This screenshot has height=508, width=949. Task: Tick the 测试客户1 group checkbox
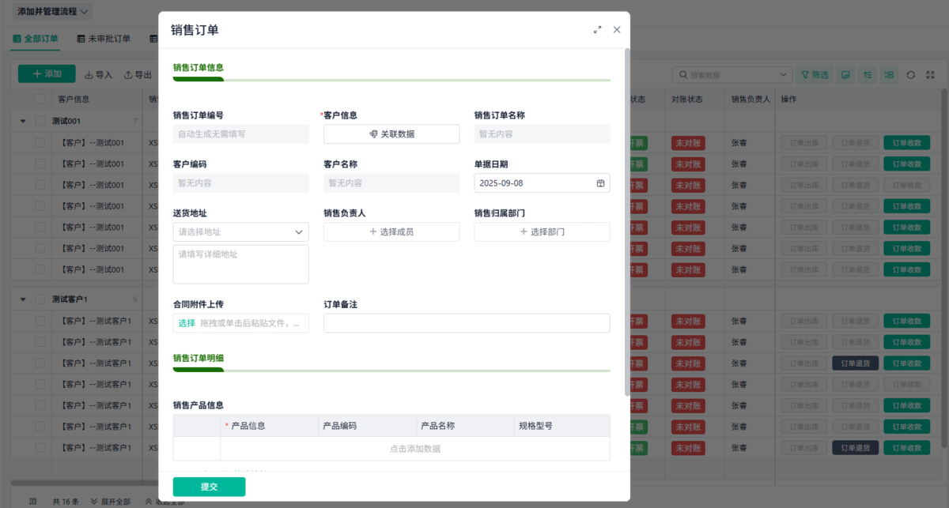point(40,299)
